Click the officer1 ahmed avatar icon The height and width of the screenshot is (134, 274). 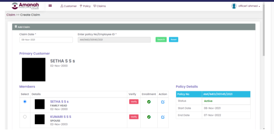point(234,6)
